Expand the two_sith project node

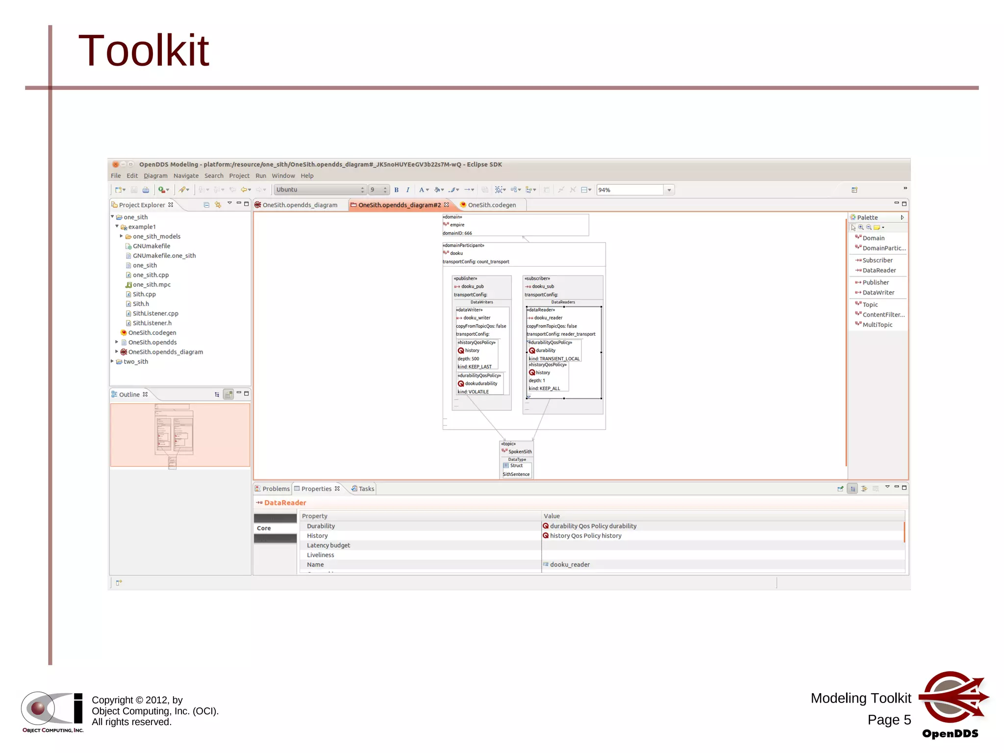pyautogui.click(x=112, y=361)
